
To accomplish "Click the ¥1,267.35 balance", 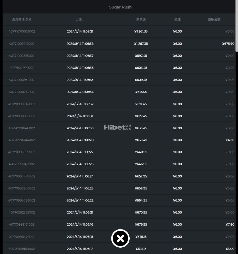I will [141, 44].
